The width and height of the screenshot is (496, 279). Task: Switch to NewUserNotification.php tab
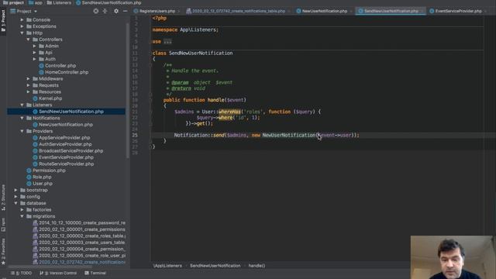(324, 11)
